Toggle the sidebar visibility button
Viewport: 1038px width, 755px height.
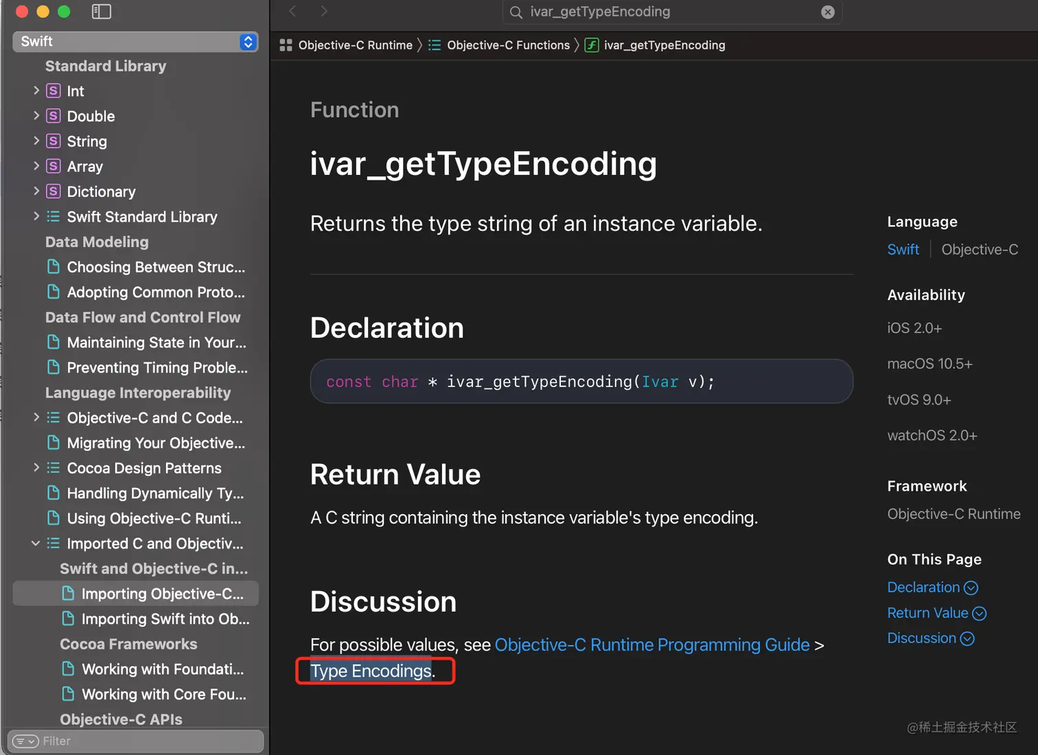101,12
